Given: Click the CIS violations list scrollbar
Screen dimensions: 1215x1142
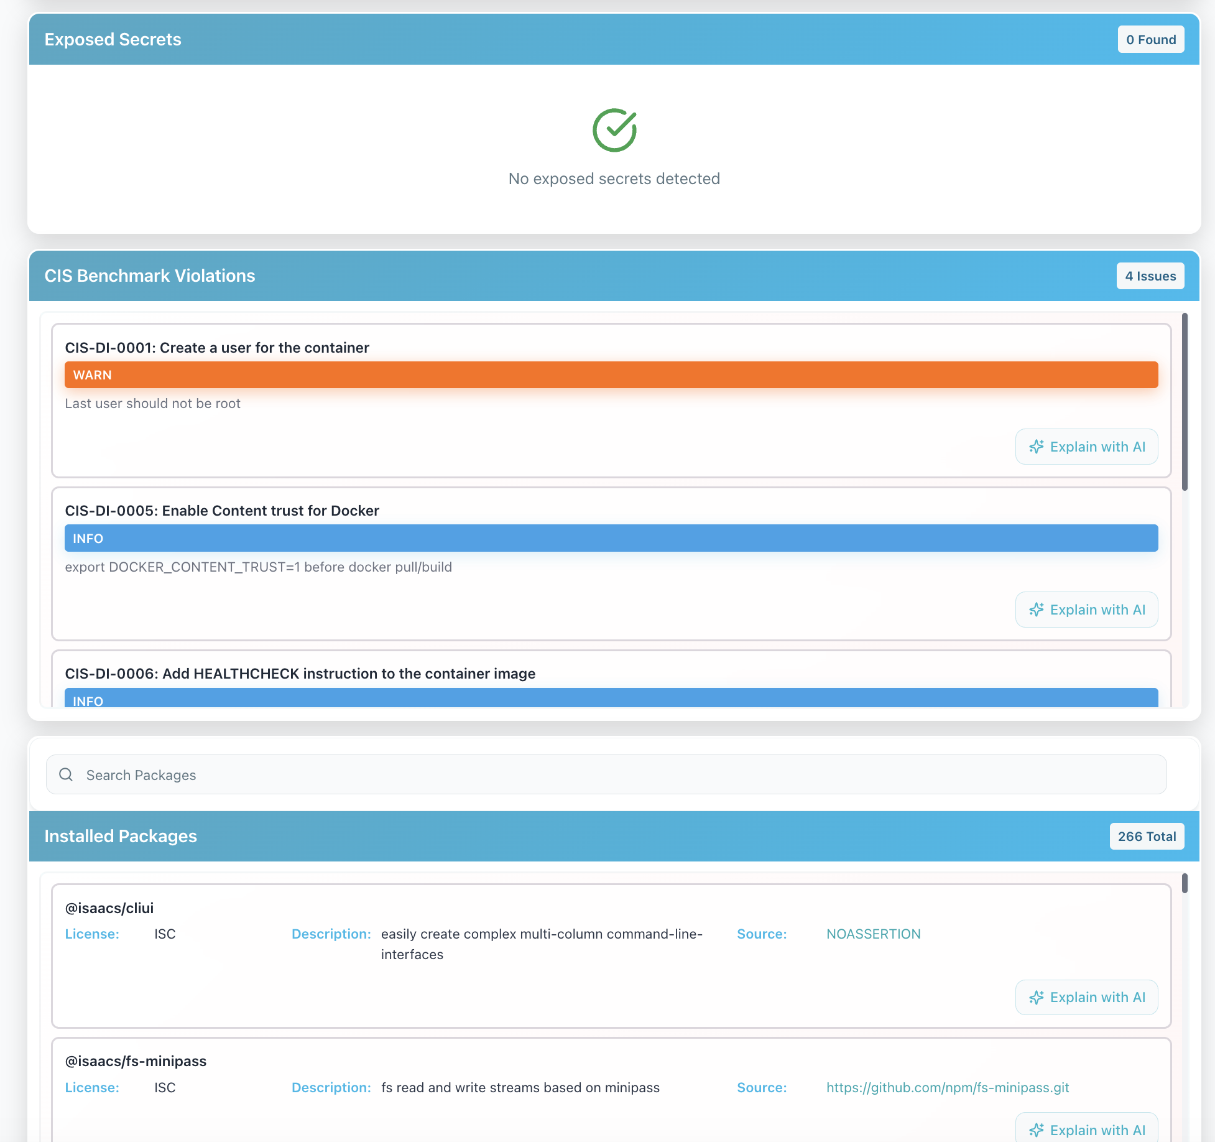Looking at the screenshot, I should [x=1185, y=401].
